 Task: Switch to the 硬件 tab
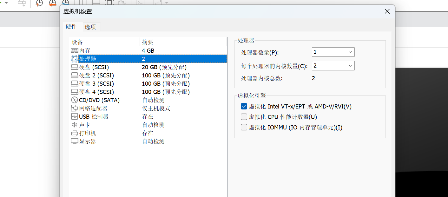[71, 27]
